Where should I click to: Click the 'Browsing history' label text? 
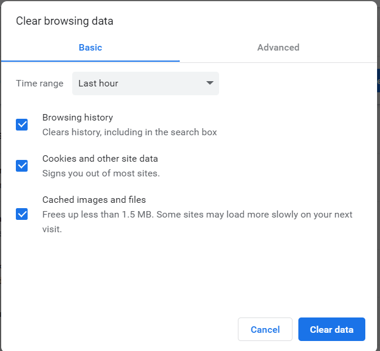click(x=78, y=118)
